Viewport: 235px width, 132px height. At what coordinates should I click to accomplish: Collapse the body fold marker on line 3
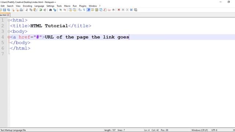pyautogui.click(x=9, y=32)
